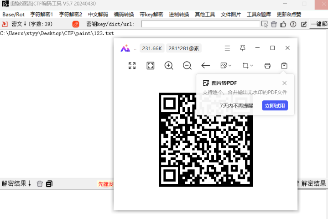Expand the crop/rotate dropdown

[248, 65]
